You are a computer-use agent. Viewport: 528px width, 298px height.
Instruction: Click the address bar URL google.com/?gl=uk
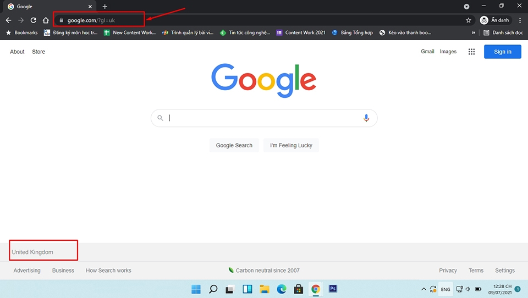pos(91,20)
